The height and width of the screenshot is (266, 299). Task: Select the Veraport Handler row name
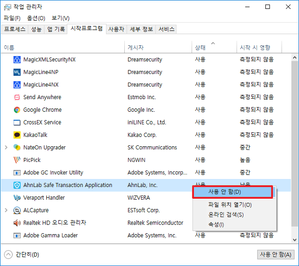pyautogui.click(x=44, y=198)
